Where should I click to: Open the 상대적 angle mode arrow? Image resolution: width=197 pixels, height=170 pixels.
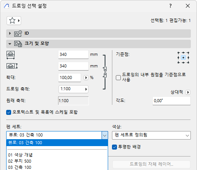(x=188, y=92)
